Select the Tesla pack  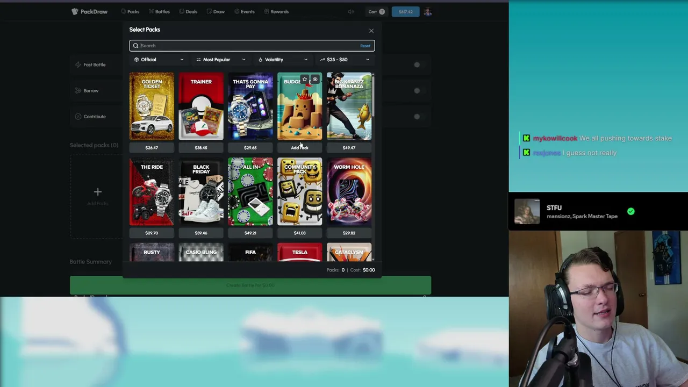299,253
